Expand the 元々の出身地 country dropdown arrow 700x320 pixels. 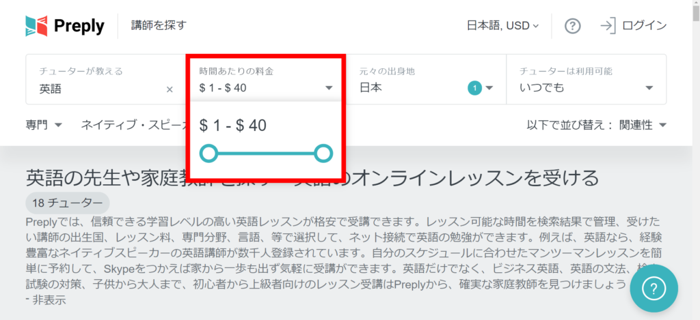489,88
